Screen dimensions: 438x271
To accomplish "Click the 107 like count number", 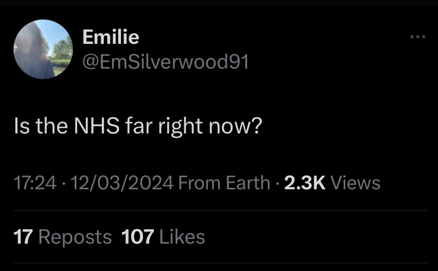I will [138, 237].
